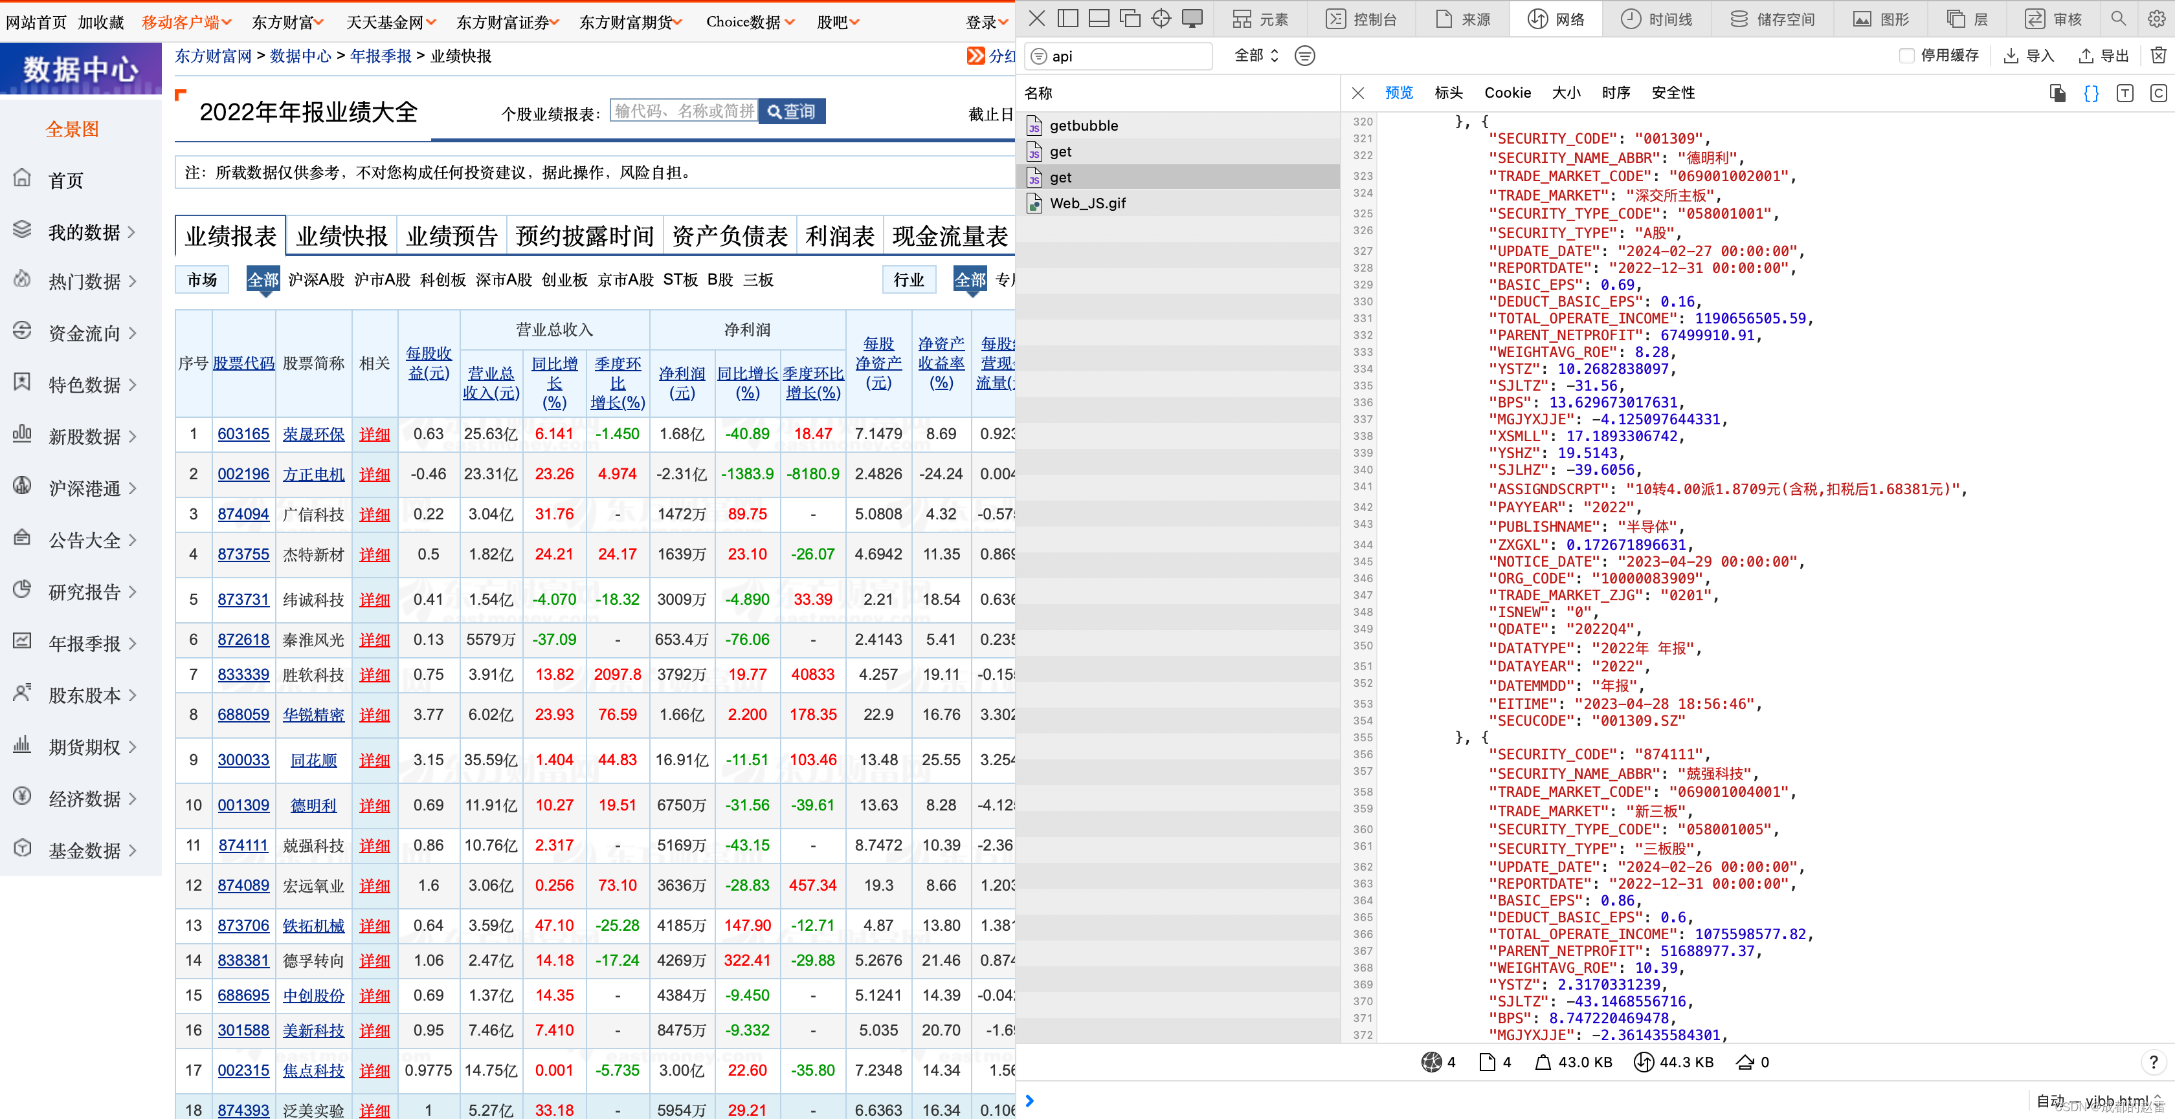Expand the Choice数据 dropdown menu
This screenshot has width=2175, height=1119.
click(749, 22)
